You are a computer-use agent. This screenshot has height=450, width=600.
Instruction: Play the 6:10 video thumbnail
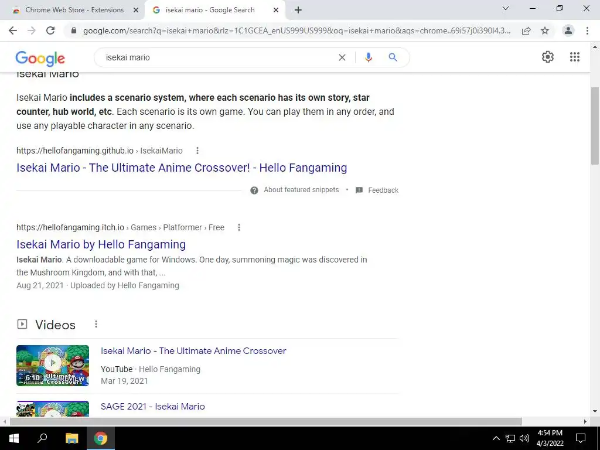point(53,366)
